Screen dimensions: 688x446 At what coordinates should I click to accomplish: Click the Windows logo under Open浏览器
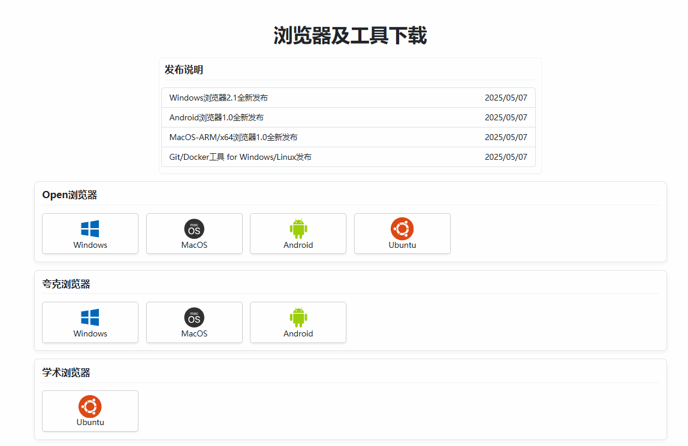[90, 229]
